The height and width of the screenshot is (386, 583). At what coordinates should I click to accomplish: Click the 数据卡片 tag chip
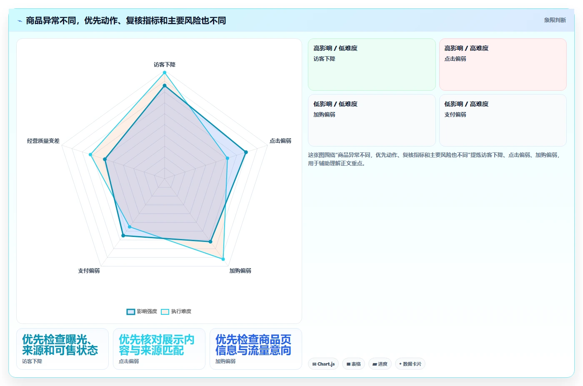[410, 364]
